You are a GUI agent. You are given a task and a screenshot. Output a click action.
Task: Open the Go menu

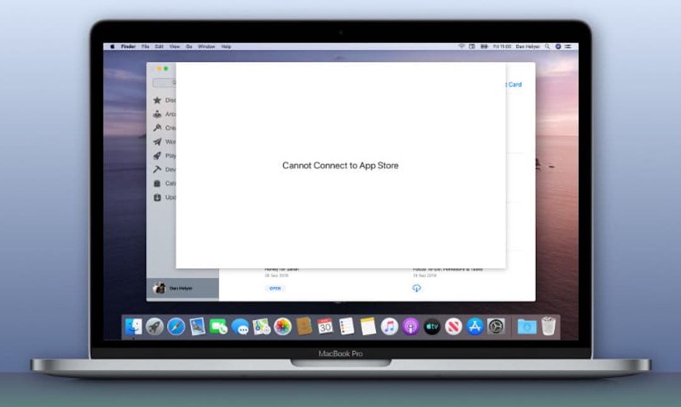point(189,46)
